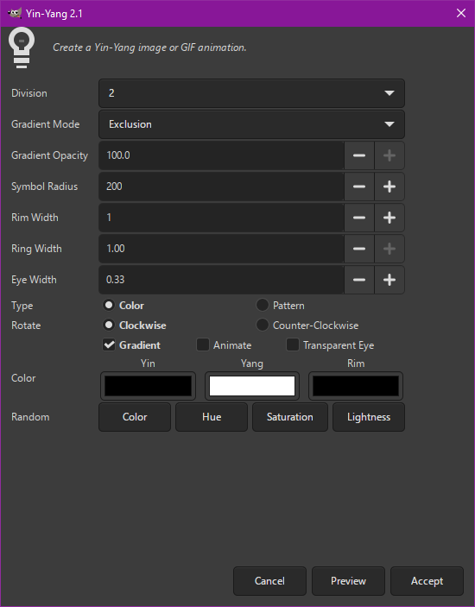Increase Gradient Opacity with plus button

point(389,155)
